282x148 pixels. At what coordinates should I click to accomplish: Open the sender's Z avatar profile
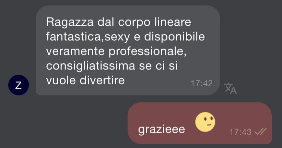click(19, 85)
